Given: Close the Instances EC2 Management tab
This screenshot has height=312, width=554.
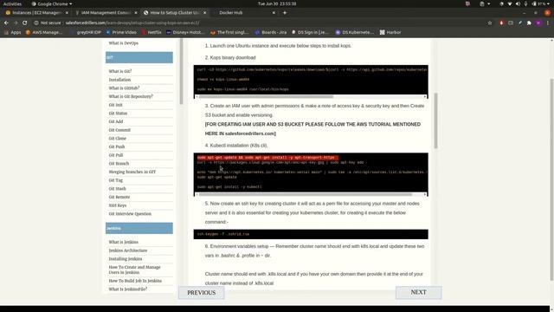Looking at the screenshot, I should 67,13.
